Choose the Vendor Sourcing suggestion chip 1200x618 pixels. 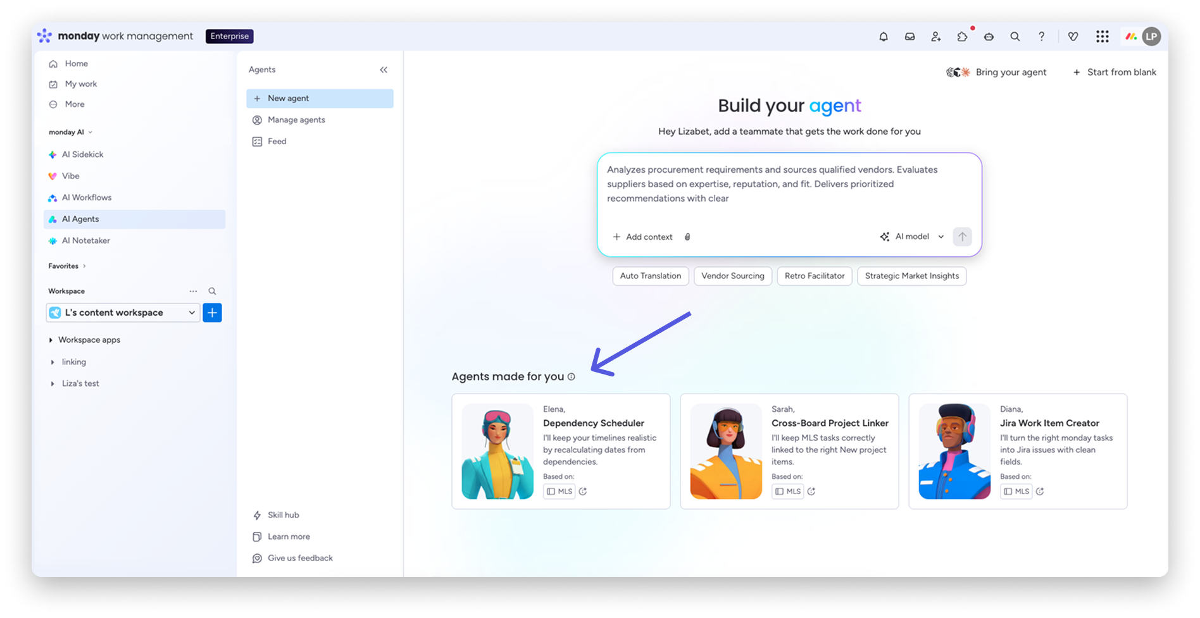click(x=733, y=276)
